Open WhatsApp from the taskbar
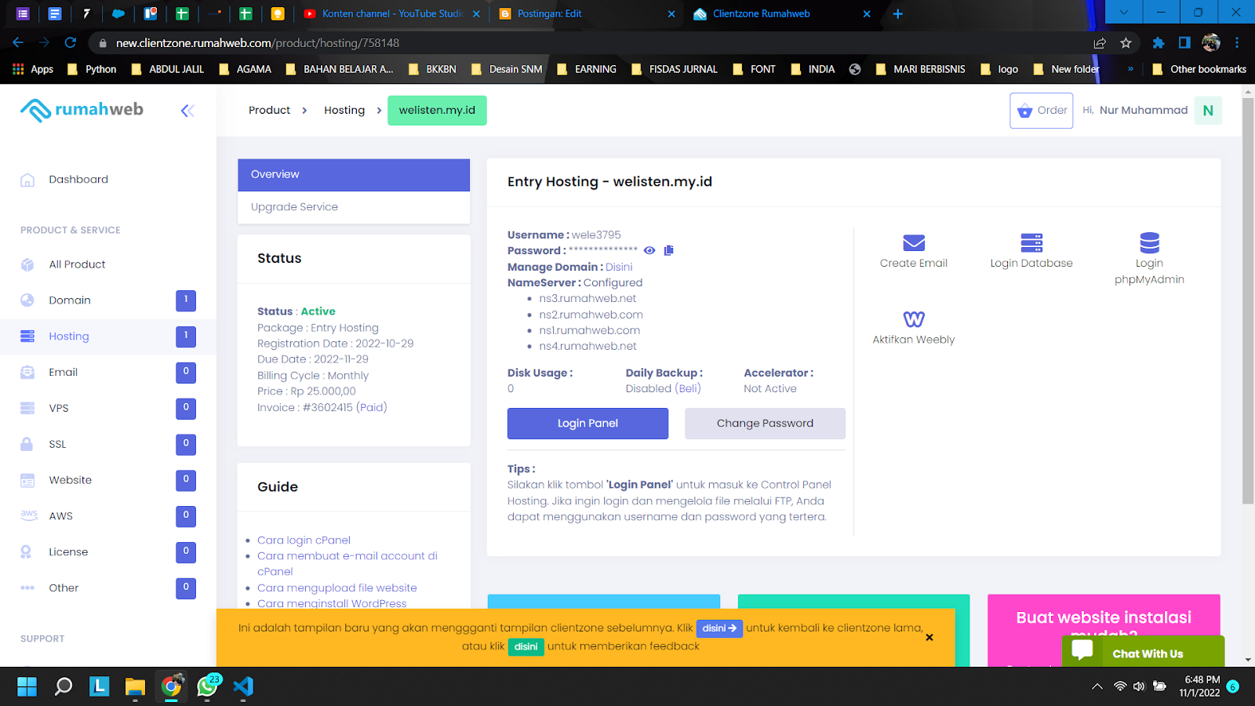The height and width of the screenshot is (706, 1255). (x=208, y=687)
